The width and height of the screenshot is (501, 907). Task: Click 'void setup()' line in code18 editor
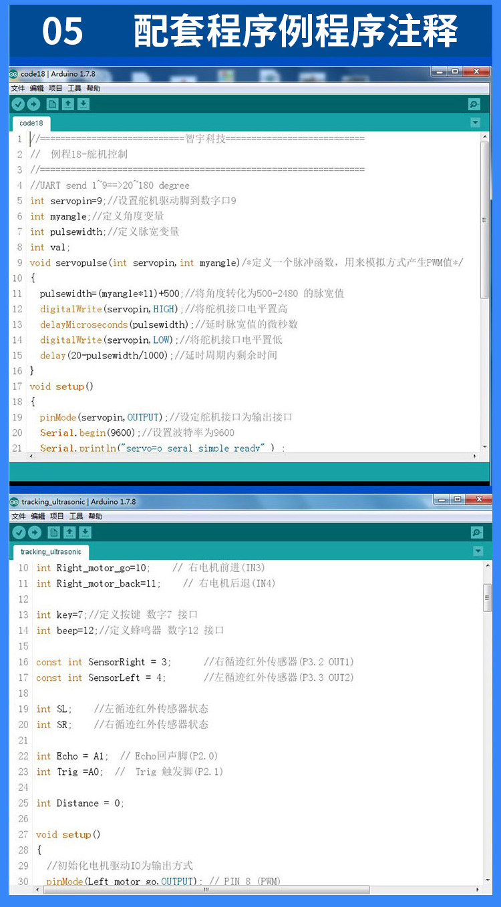point(61,386)
